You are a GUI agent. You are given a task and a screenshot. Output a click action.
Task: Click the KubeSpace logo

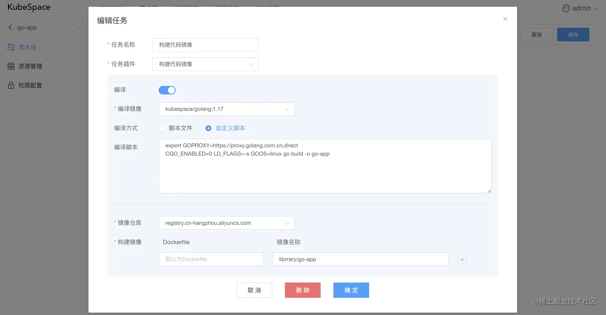point(29,8)
